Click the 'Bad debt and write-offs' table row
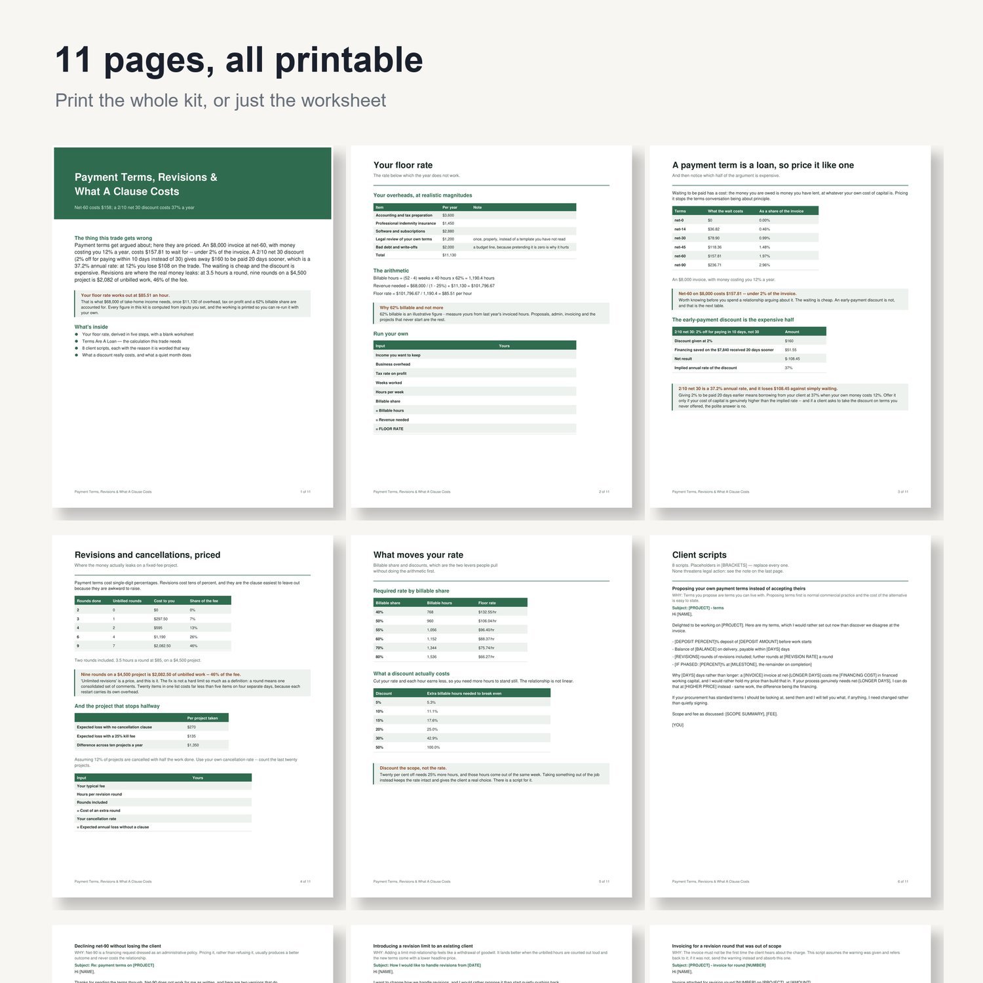This screenshot has height=983, width=983. [474, 247]
